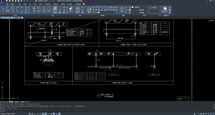Click the Cut scissors icon

point(170,7)
